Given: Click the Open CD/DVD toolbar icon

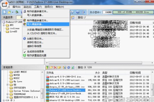Looking at the screenshot, I should click(17, 12).
